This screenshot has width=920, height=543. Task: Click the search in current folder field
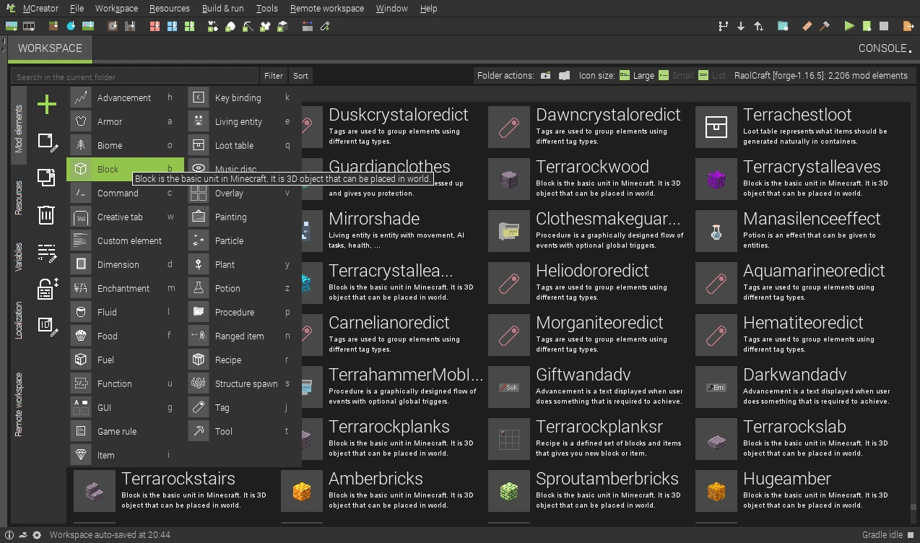click(x=134, y=77)
